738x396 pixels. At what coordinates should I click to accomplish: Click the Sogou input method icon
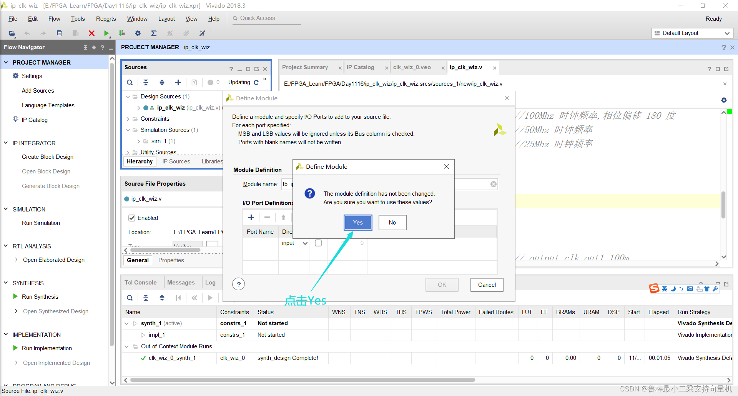(x=654, y=288)
